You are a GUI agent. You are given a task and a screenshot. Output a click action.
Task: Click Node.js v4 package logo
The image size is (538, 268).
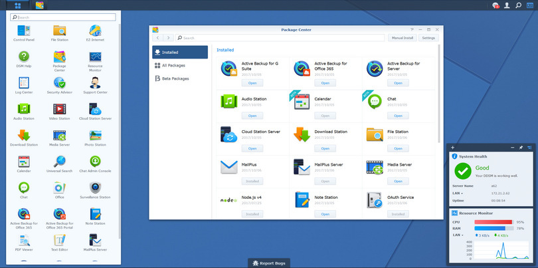(229, 200)
